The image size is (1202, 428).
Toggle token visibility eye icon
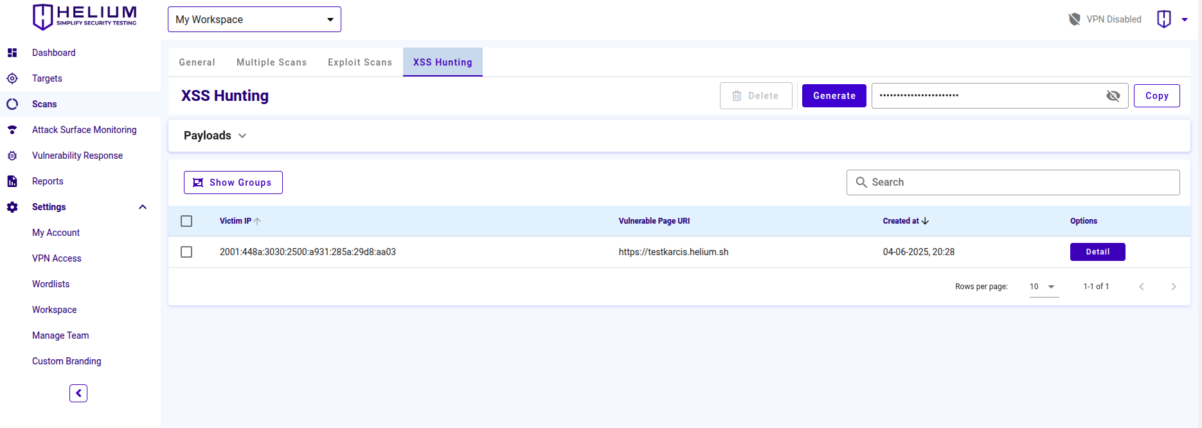click(x=1113, y=96)
